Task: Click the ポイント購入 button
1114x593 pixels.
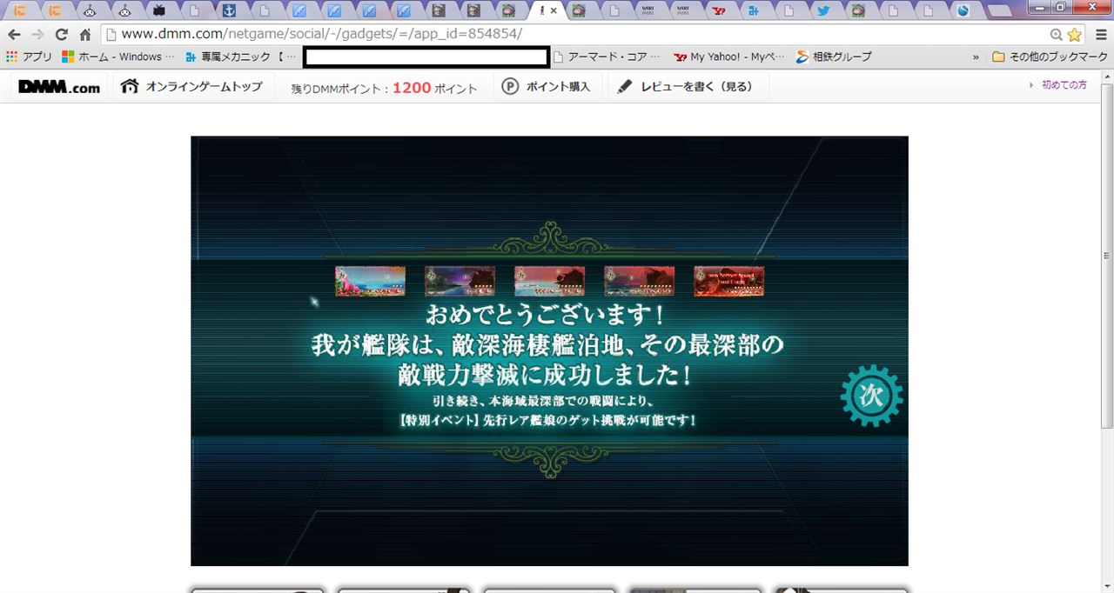Action: coord(547,87)
